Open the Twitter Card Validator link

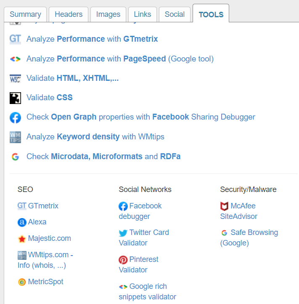click(x=144, y=238)
